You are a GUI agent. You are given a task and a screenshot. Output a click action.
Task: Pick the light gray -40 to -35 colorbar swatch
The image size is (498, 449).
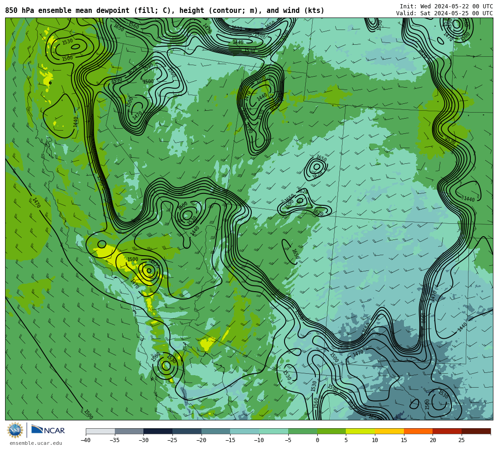[100, 431]
